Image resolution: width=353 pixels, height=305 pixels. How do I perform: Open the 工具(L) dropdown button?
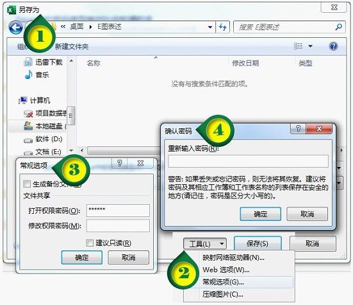[x=205, y=244]
